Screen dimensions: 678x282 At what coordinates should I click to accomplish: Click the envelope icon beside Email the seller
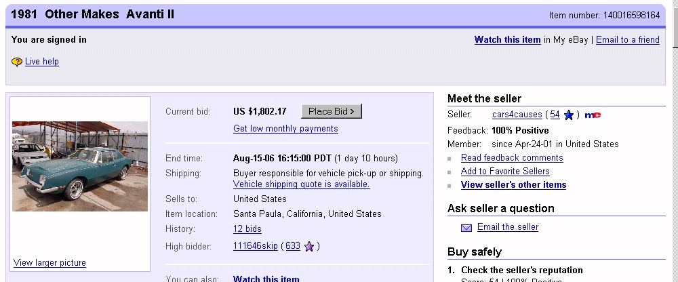point(466,227)
